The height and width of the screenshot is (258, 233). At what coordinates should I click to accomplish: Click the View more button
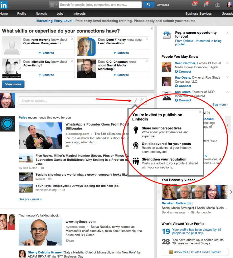pyautogui.click(x=13, y=84)
